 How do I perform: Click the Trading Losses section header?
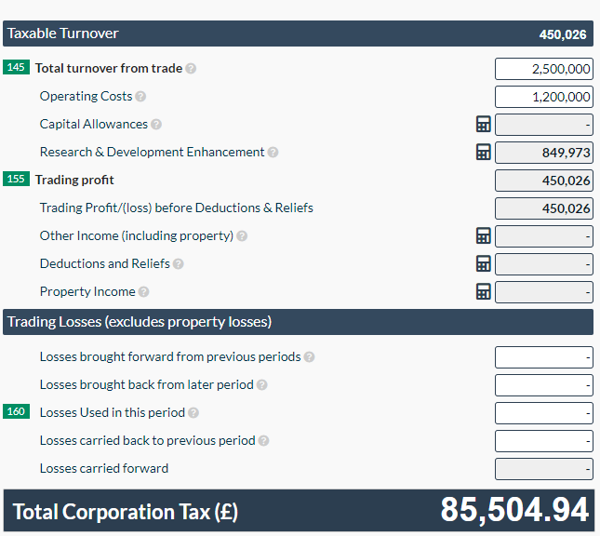298,322
